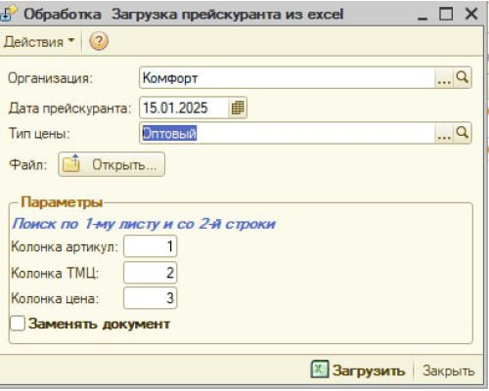Click the Колонка ТМЦ: label
This screenshot has height=391, width=489.
pyautogui.click(x=55, y=273)
